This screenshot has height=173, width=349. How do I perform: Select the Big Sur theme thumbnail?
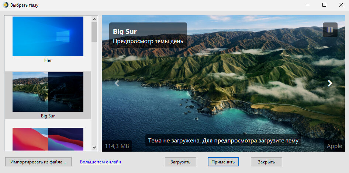(x=48, y=92)
